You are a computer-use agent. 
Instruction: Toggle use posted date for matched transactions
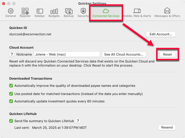pyautogui.click(x=11, y=94)
